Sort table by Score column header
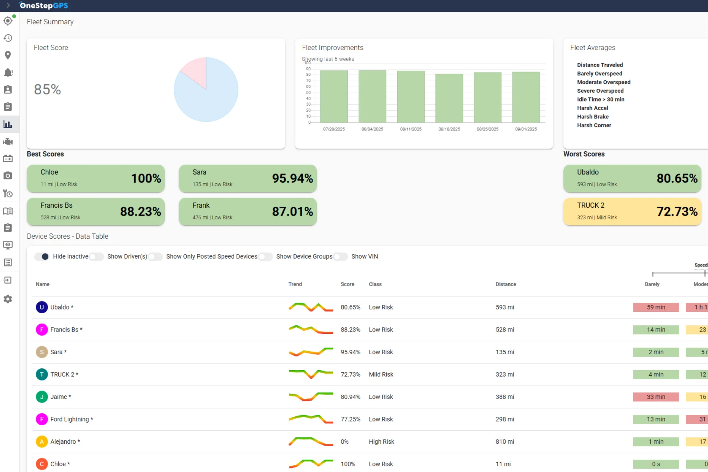Image resolution: width=708 pixels, height=472 pixels. pyautogui.click(x=347, y=284)
